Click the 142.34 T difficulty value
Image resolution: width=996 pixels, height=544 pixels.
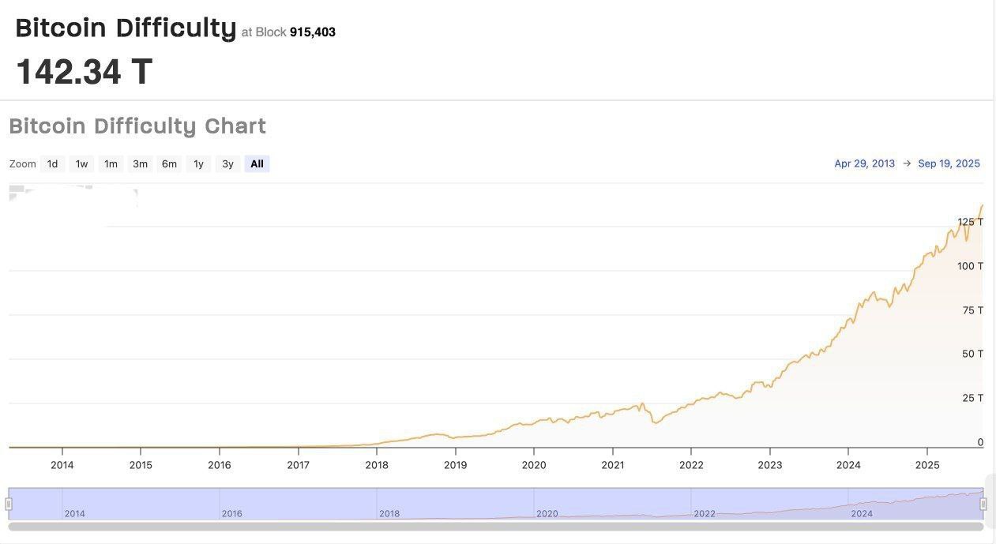84,72
